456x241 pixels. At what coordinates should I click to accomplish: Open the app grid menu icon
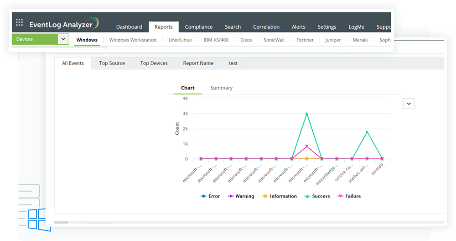[x=19, y=23]
